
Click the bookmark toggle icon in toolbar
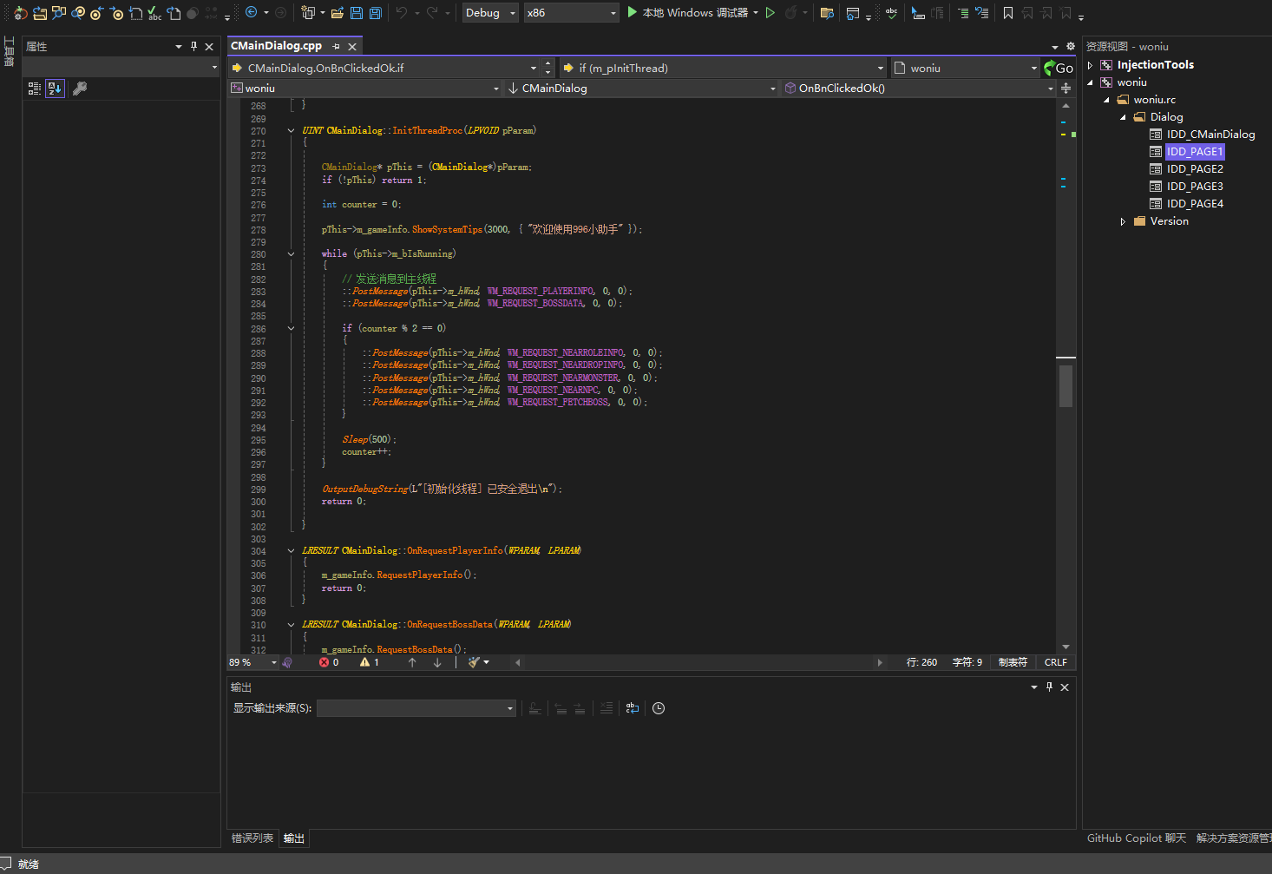[1008, 13]
